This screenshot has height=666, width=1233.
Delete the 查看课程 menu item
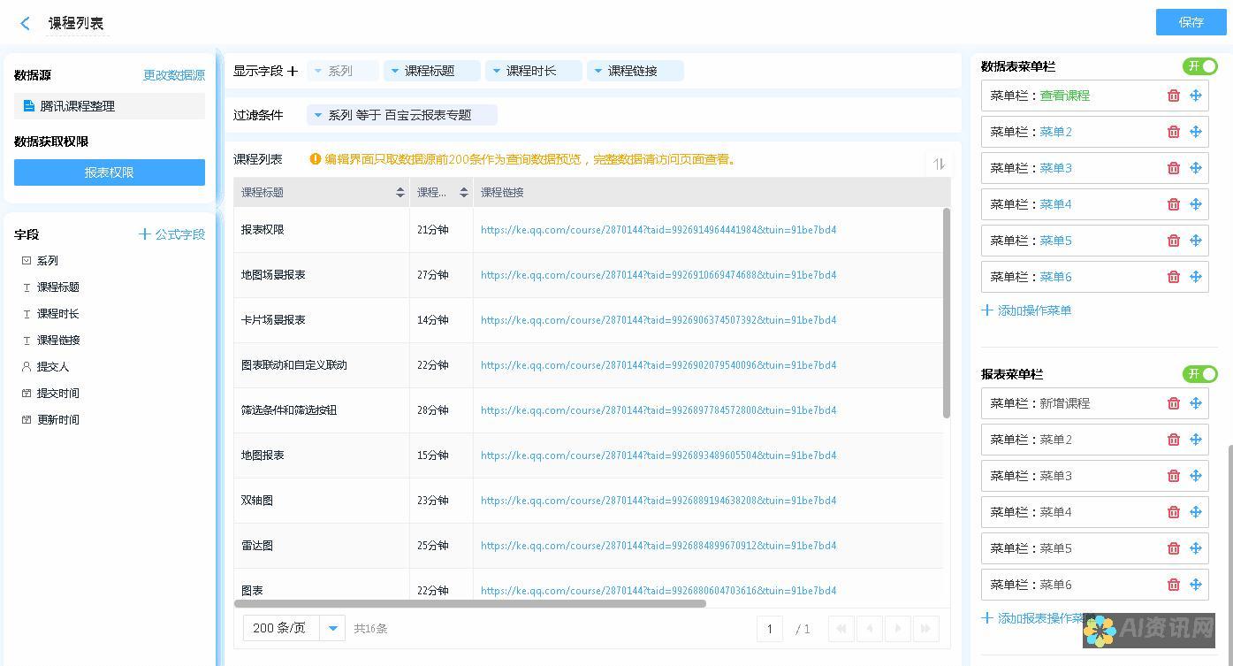[x=1174, y=96]
